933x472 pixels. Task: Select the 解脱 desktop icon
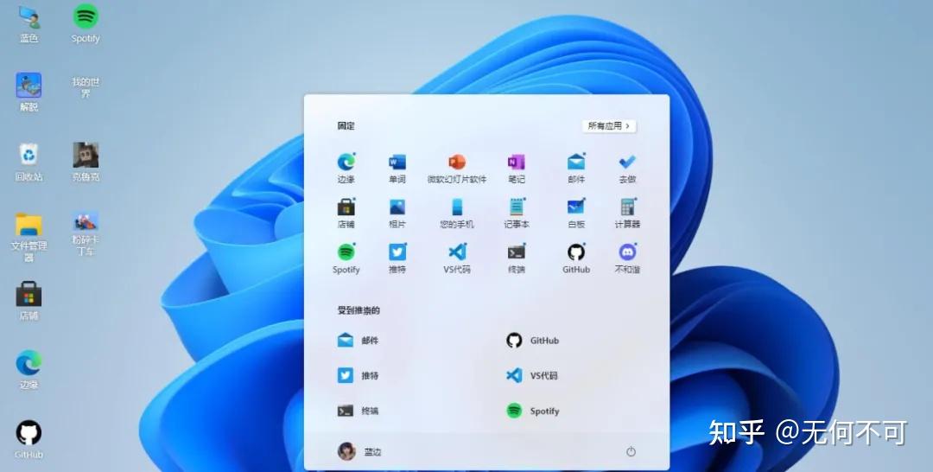pos(29,92)
